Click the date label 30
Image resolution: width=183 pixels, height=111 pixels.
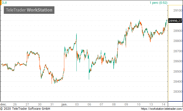click(x=40, y=104)
